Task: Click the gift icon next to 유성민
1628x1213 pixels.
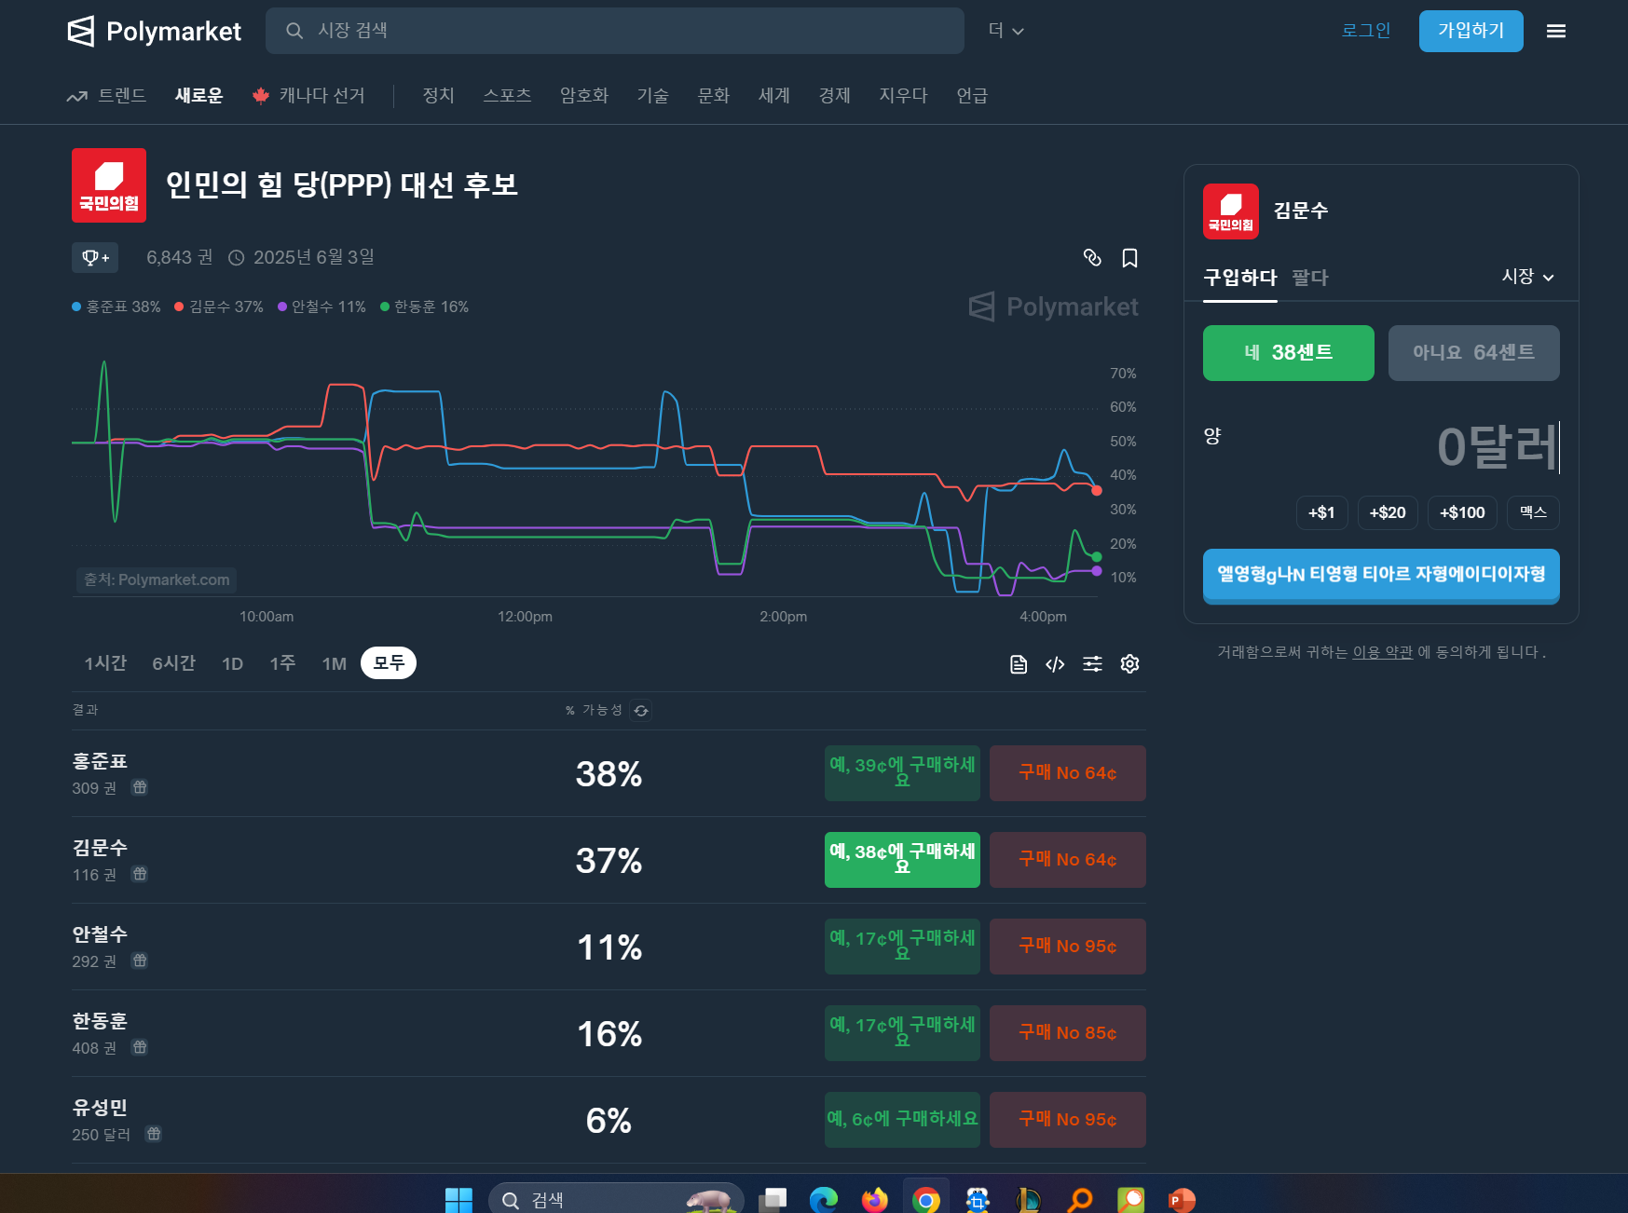Action: click(x=154, y=1134)
